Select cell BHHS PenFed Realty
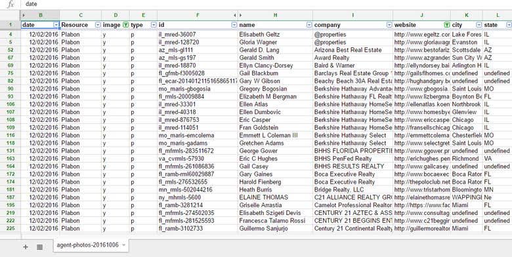Viewport: 512px width, 257px height. [352, 159]
